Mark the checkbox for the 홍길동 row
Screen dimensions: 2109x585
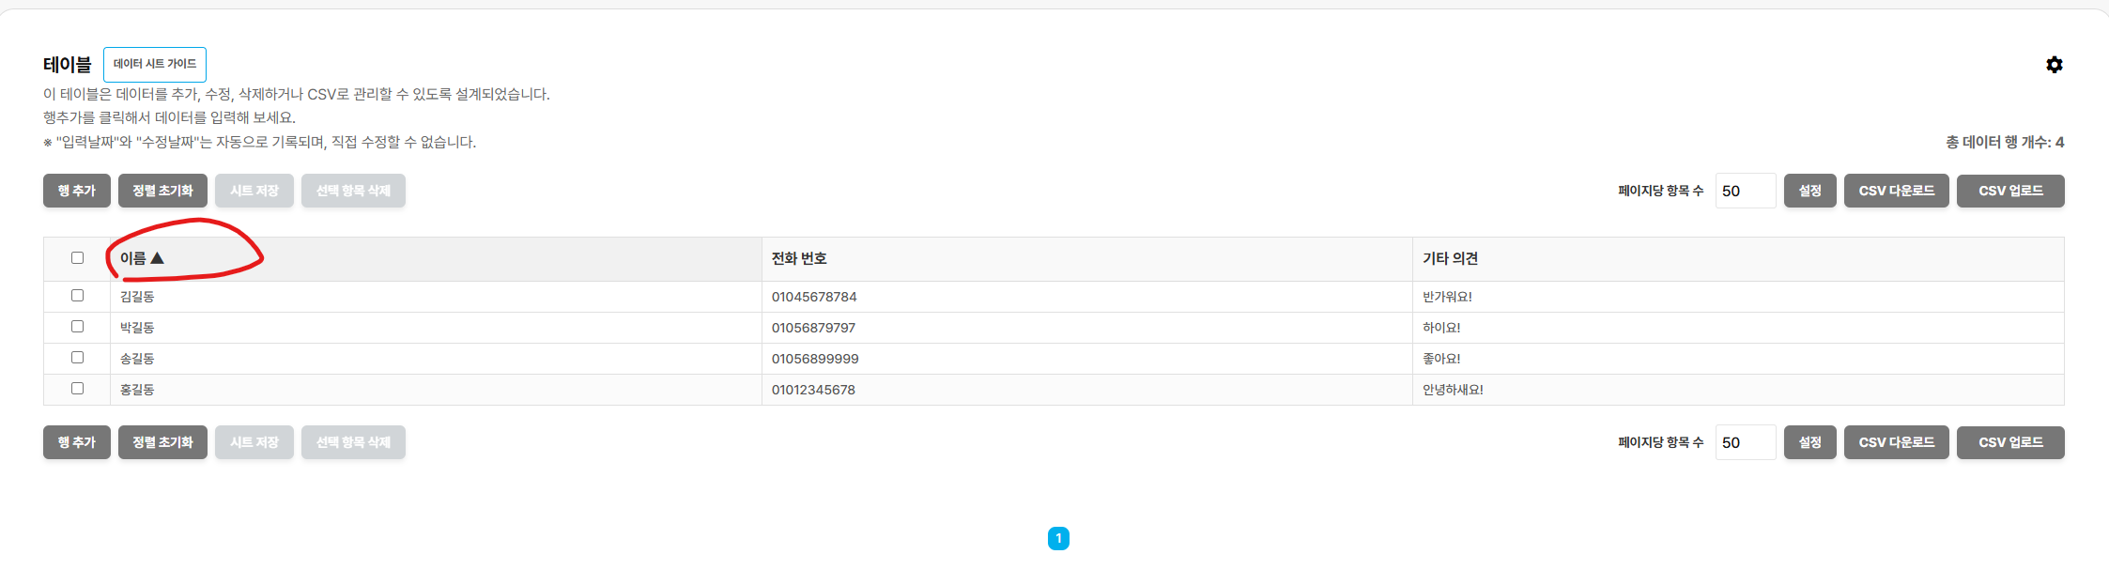point(77,389)
